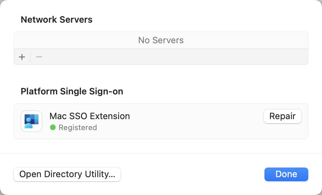
Task: Click the No Servers placeholder text
Action: [161, 40]
